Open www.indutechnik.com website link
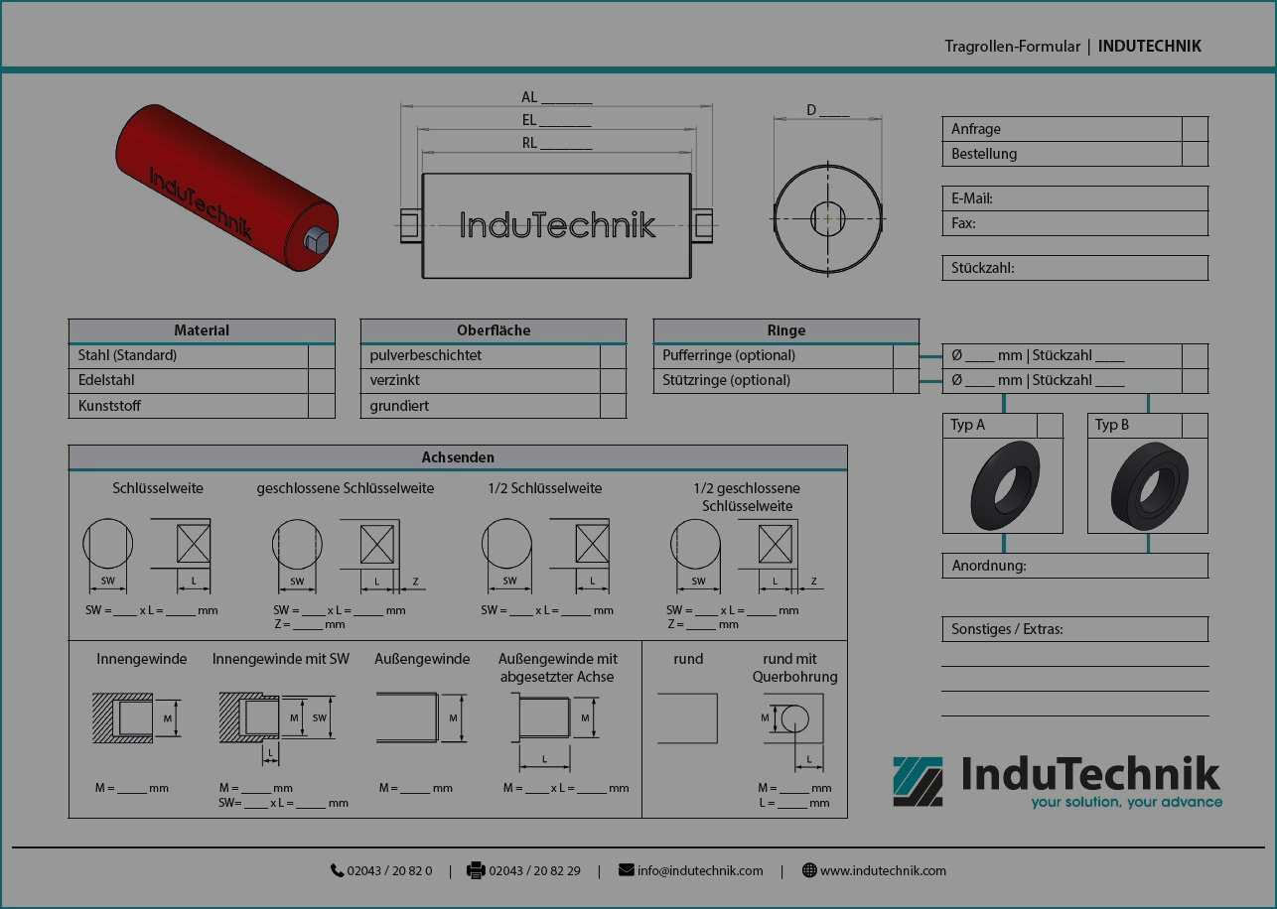The image size is (1277, 909). tap(883, 871)
